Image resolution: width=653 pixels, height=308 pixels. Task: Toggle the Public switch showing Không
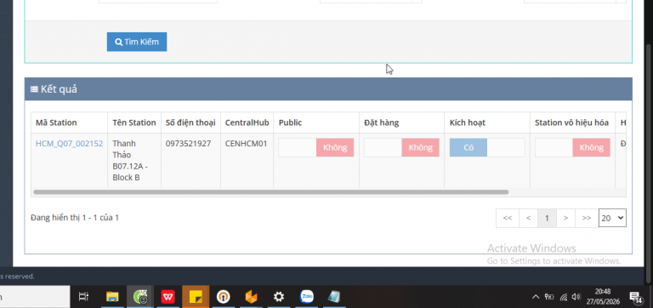pyautogui.click(x=316, y=147)
